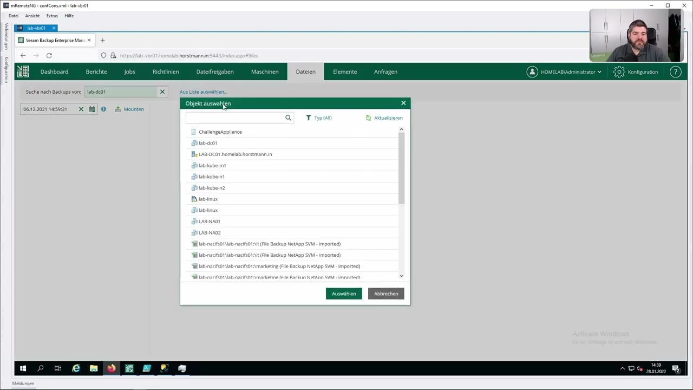Click the Abbrechen button
The image size is (693, 390).
(386, 294)
